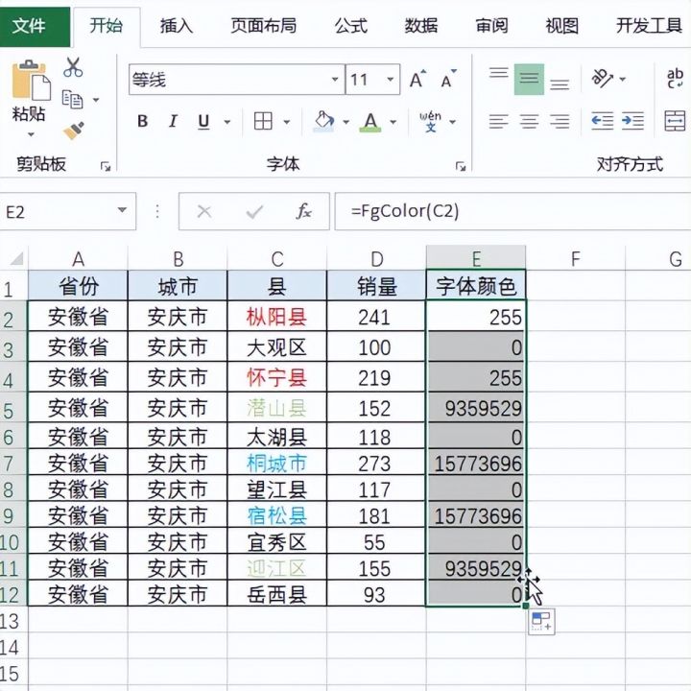
Task: Click the Wrap Text icon
Action: tap(675, 79)
